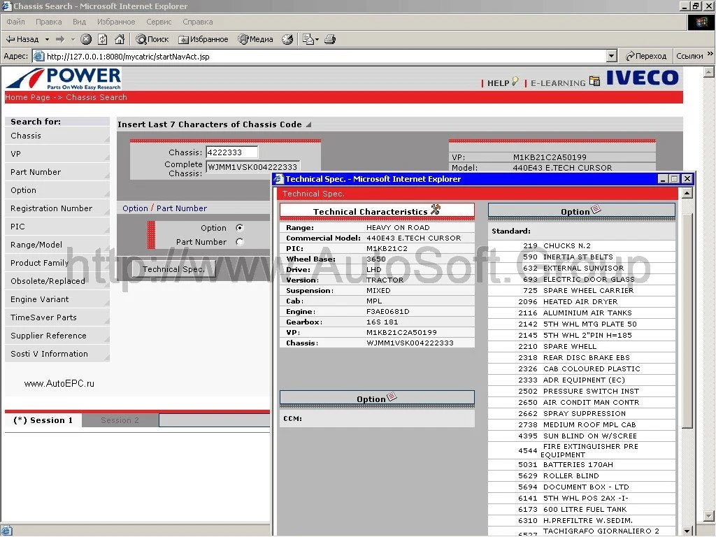Click the HELP lightbulb icon

[x=515, y=82]
